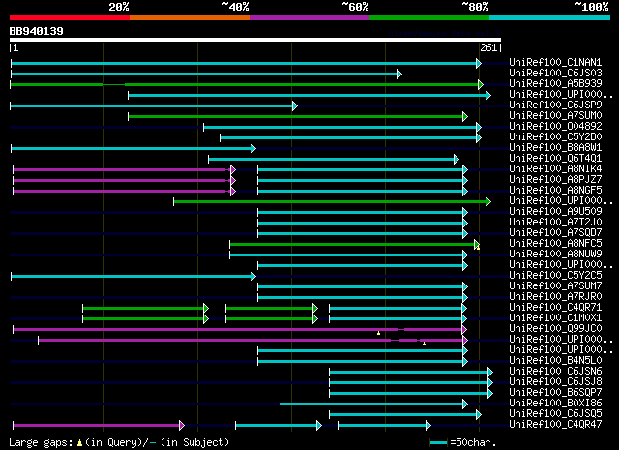Select the UniRef100_Q6T4Q1 label
Viewport: 619px width, 450px height.
pos(555,158)
